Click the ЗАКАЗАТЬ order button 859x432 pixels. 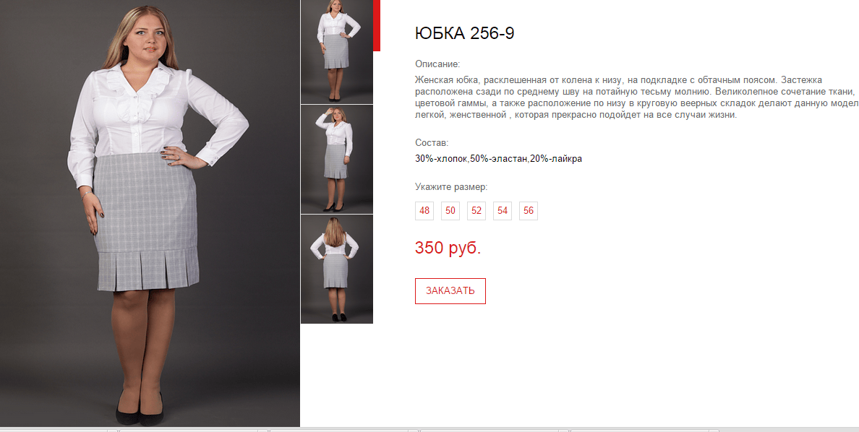click(450, 290)
